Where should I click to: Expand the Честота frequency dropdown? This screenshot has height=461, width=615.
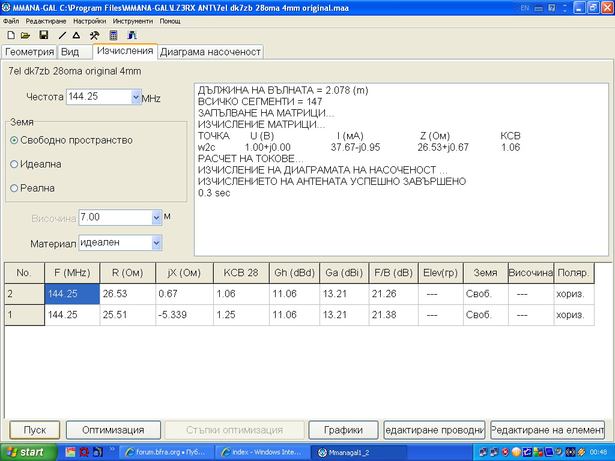coord(135,97)
